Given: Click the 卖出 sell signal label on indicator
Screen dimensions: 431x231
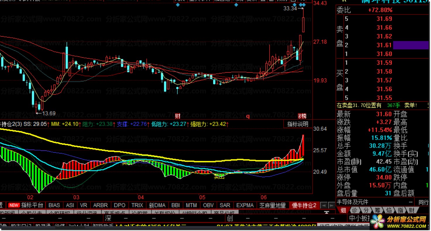Looking at the screenshot, I should tap(219, 177).
